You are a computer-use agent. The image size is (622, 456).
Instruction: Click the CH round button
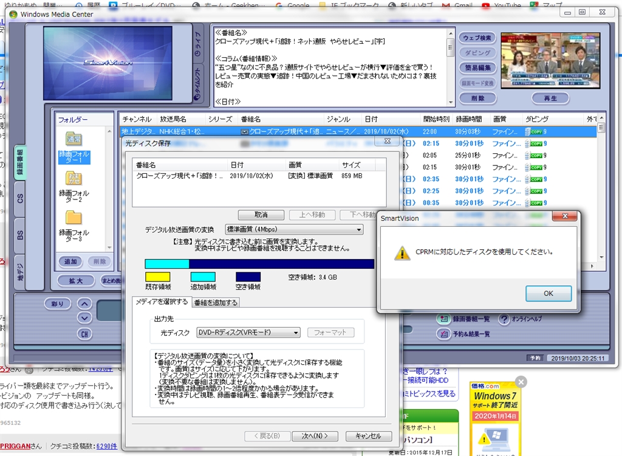pyautogui.click(x=84, y=334)
